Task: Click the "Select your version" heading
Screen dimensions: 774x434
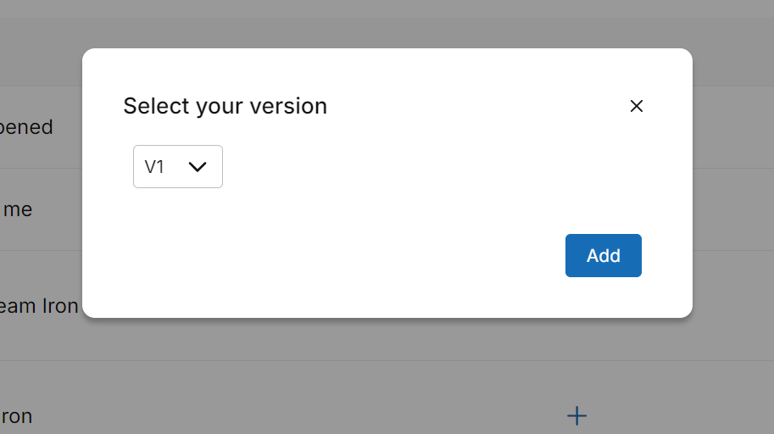Action: (225, 106)
